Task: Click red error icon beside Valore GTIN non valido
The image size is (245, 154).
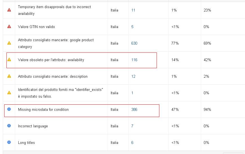Action: point(9,26)
